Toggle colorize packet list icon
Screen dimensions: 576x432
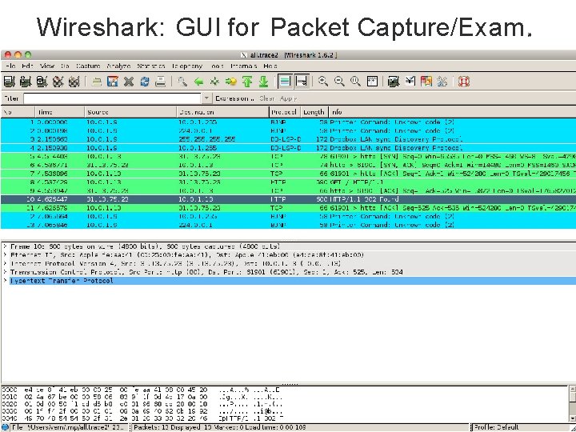[x=285, y=81]
